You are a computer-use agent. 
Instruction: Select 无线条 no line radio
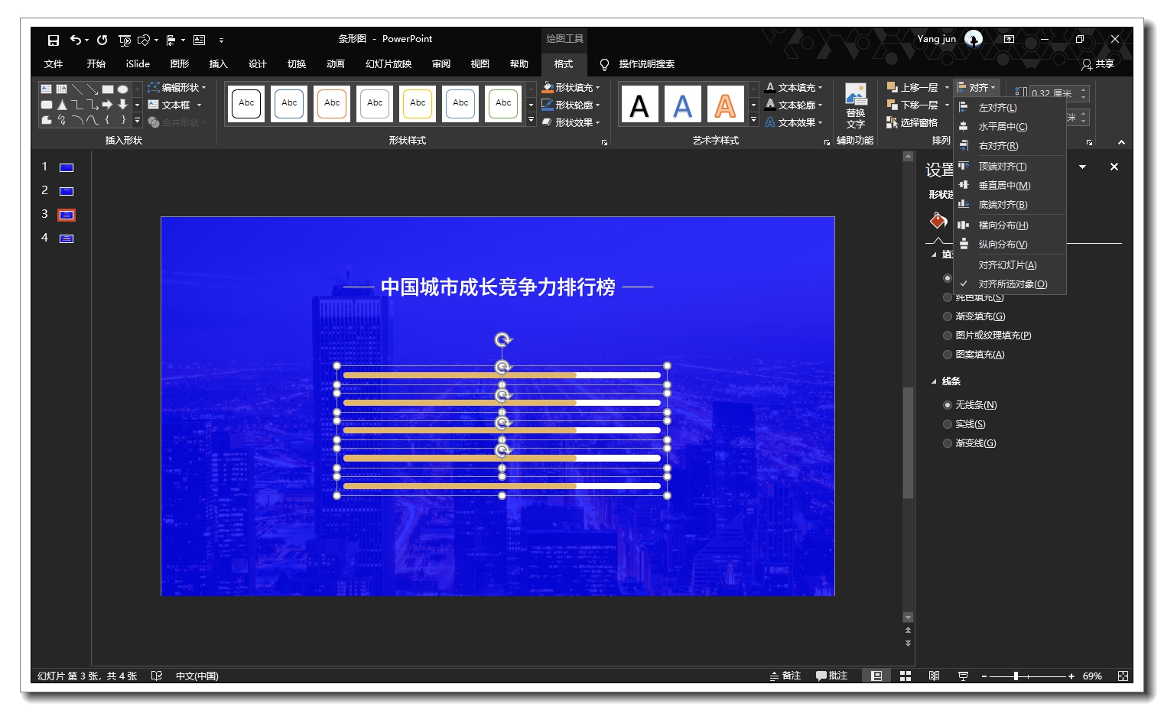[x=948, y=405]
